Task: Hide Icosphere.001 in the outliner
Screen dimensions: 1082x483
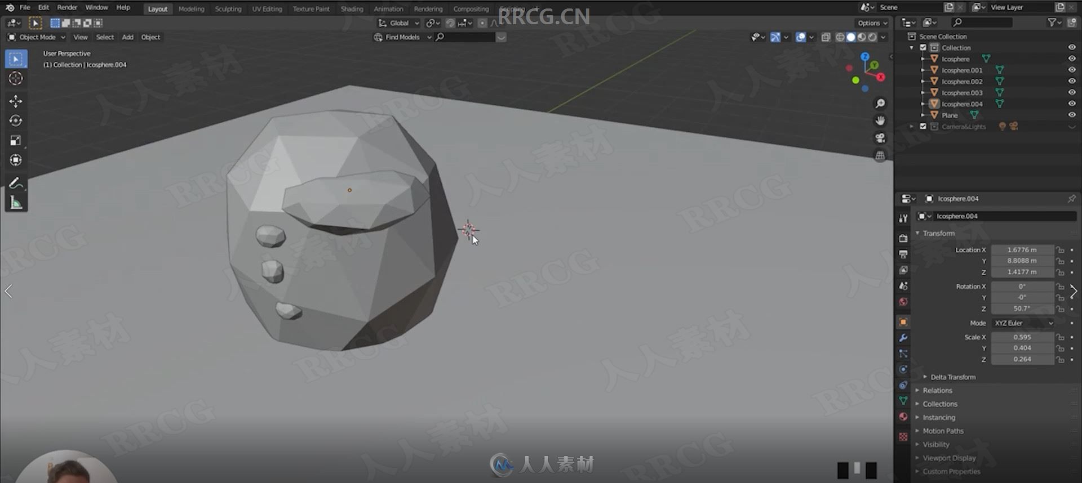Action: coord(1071,70)
